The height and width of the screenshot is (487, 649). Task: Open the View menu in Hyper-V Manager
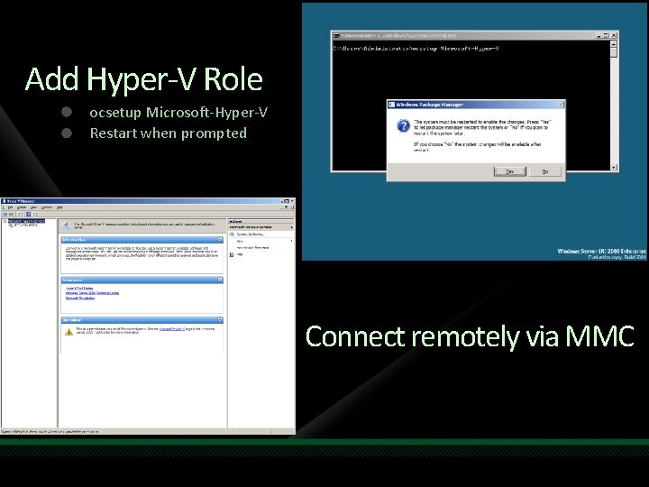point(34,207)
